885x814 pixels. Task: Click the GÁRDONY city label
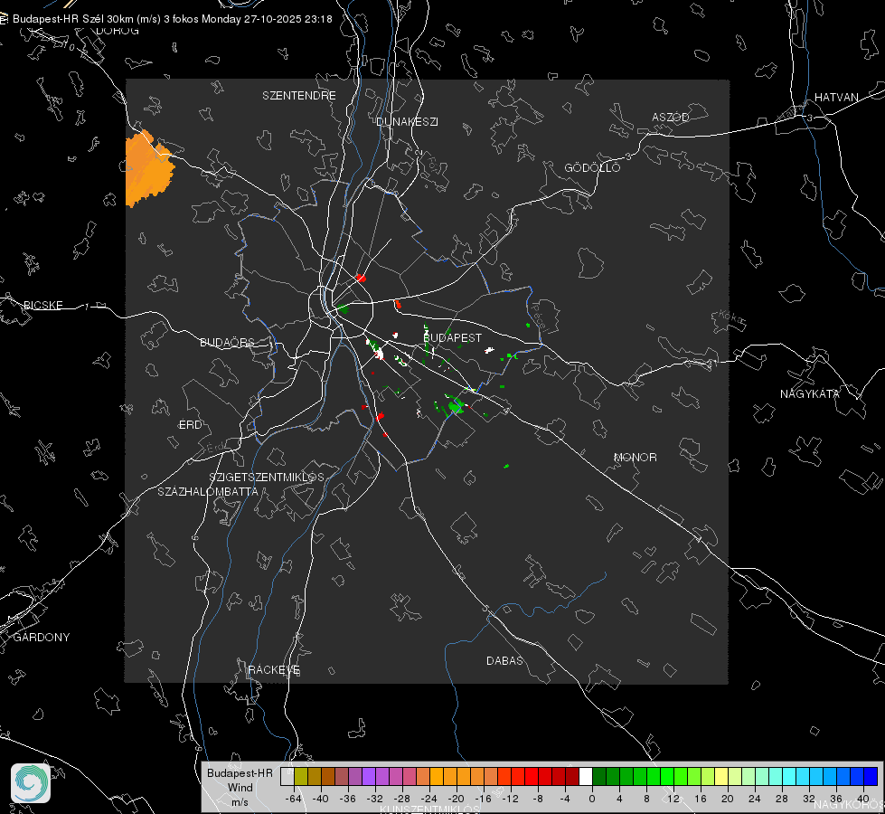pyautogui.click(x=42, y=637)
